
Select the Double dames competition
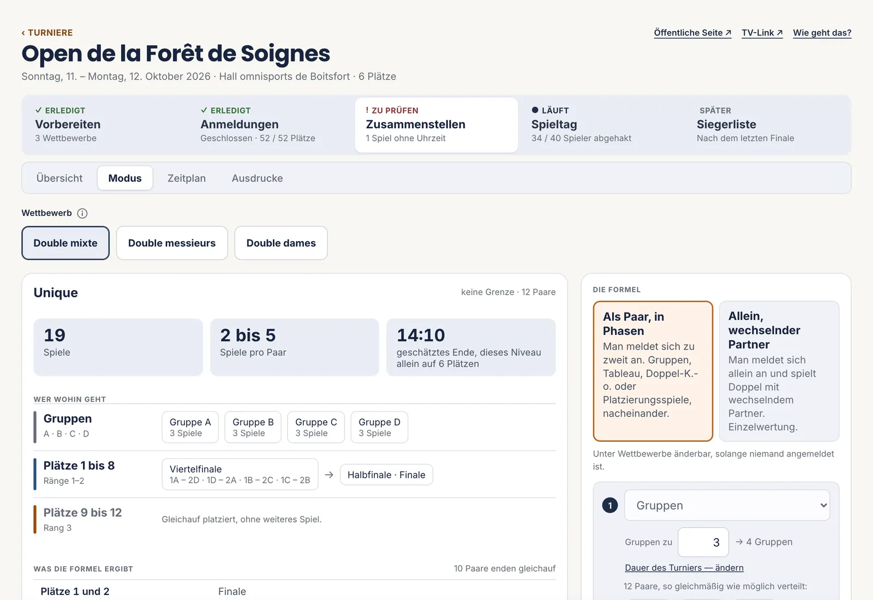281,243
